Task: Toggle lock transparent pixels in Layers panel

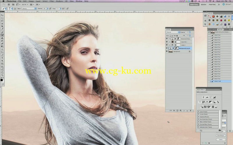Action: (170, 36)
